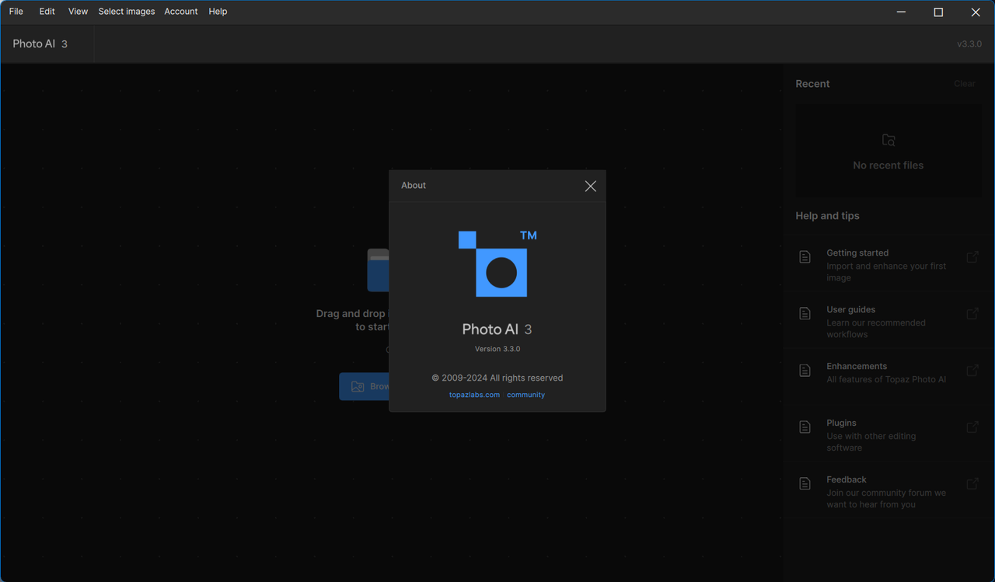The width and height of the screenshot is (995, 582).
Task: Click the copyright 2009-2024 text
Action: 497,378
